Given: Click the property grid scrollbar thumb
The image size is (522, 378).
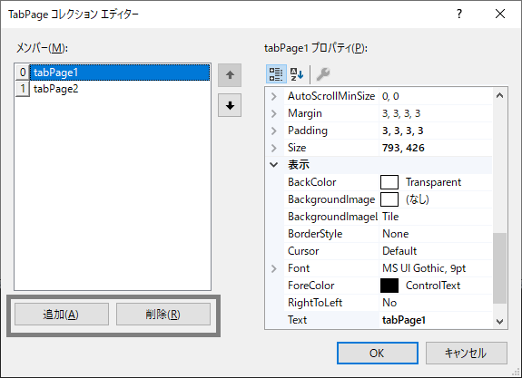Looking at the screenshot, I should (499, 268).
